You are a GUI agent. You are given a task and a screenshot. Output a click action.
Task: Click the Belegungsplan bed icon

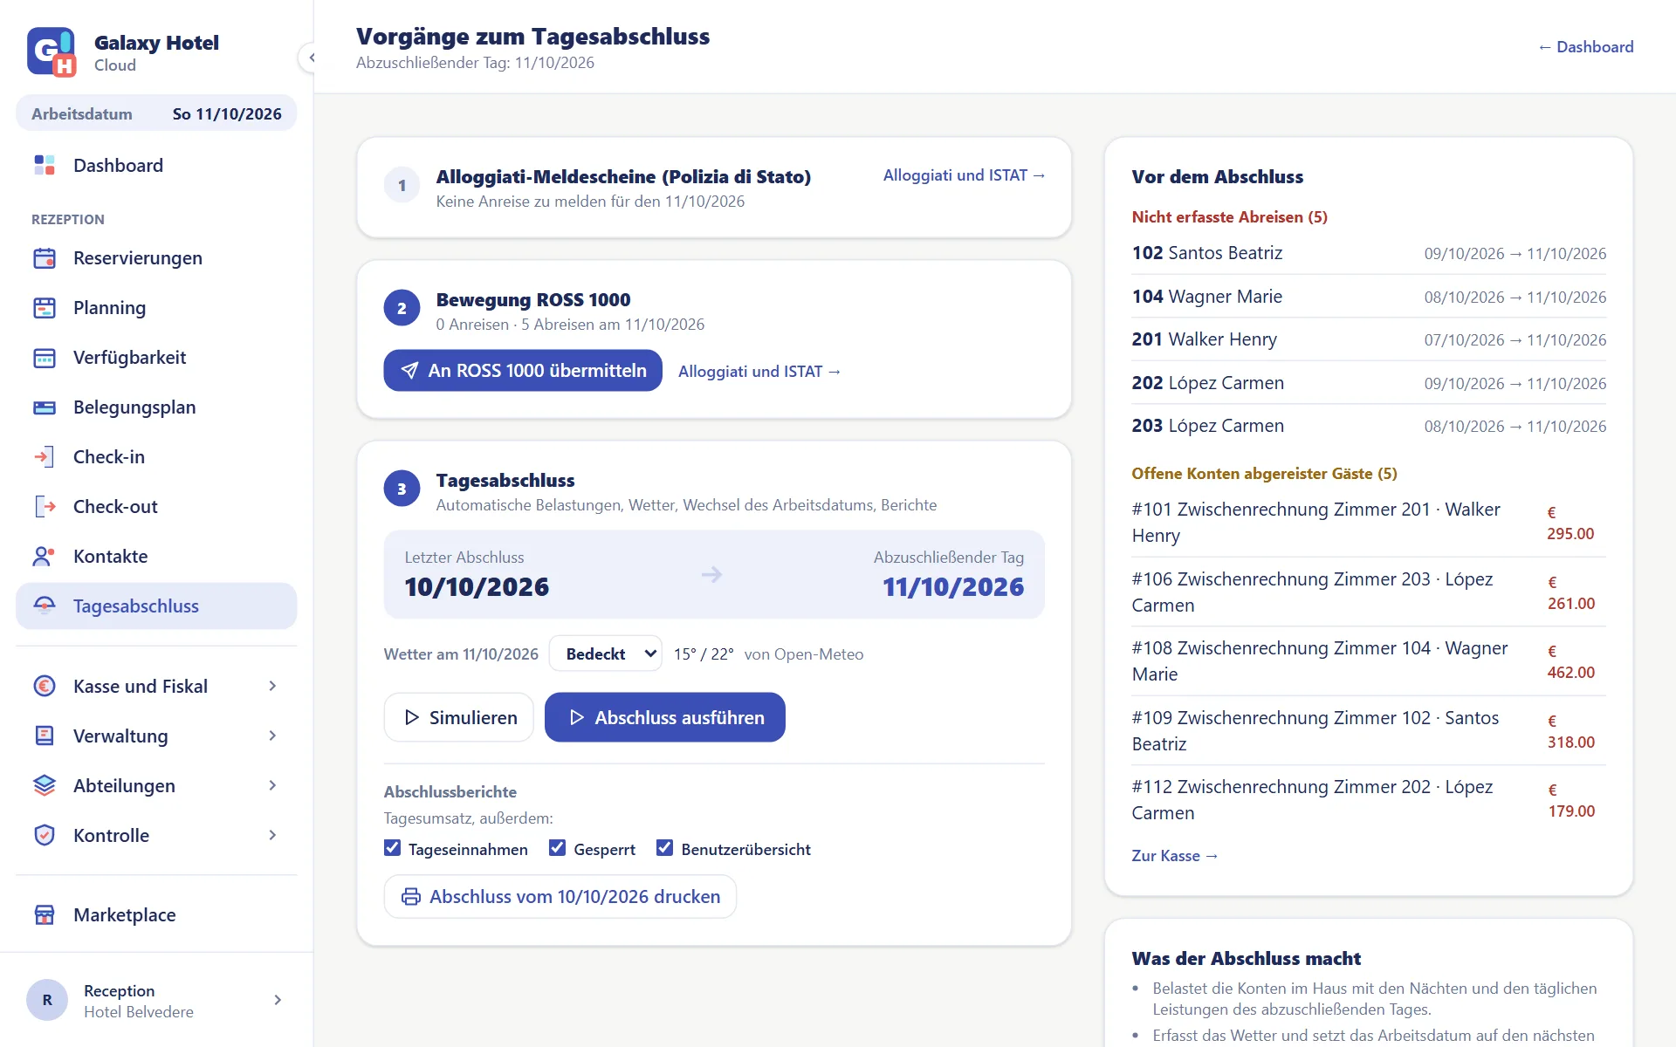pyautogui.click(x=45, y=407)
